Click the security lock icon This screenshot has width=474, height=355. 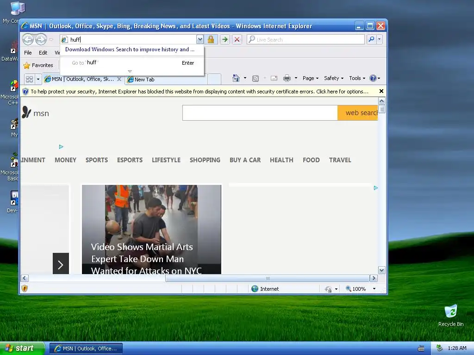[x=211, y=39]
